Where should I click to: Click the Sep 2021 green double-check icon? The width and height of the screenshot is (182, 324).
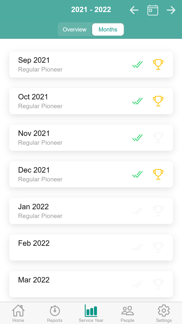point(138,64)
